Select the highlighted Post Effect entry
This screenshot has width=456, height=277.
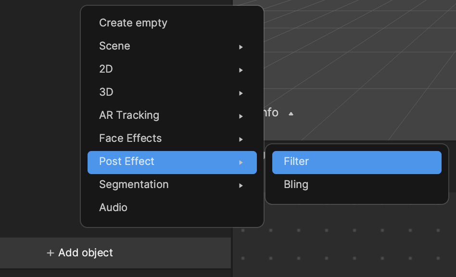[x=172, y=163]
